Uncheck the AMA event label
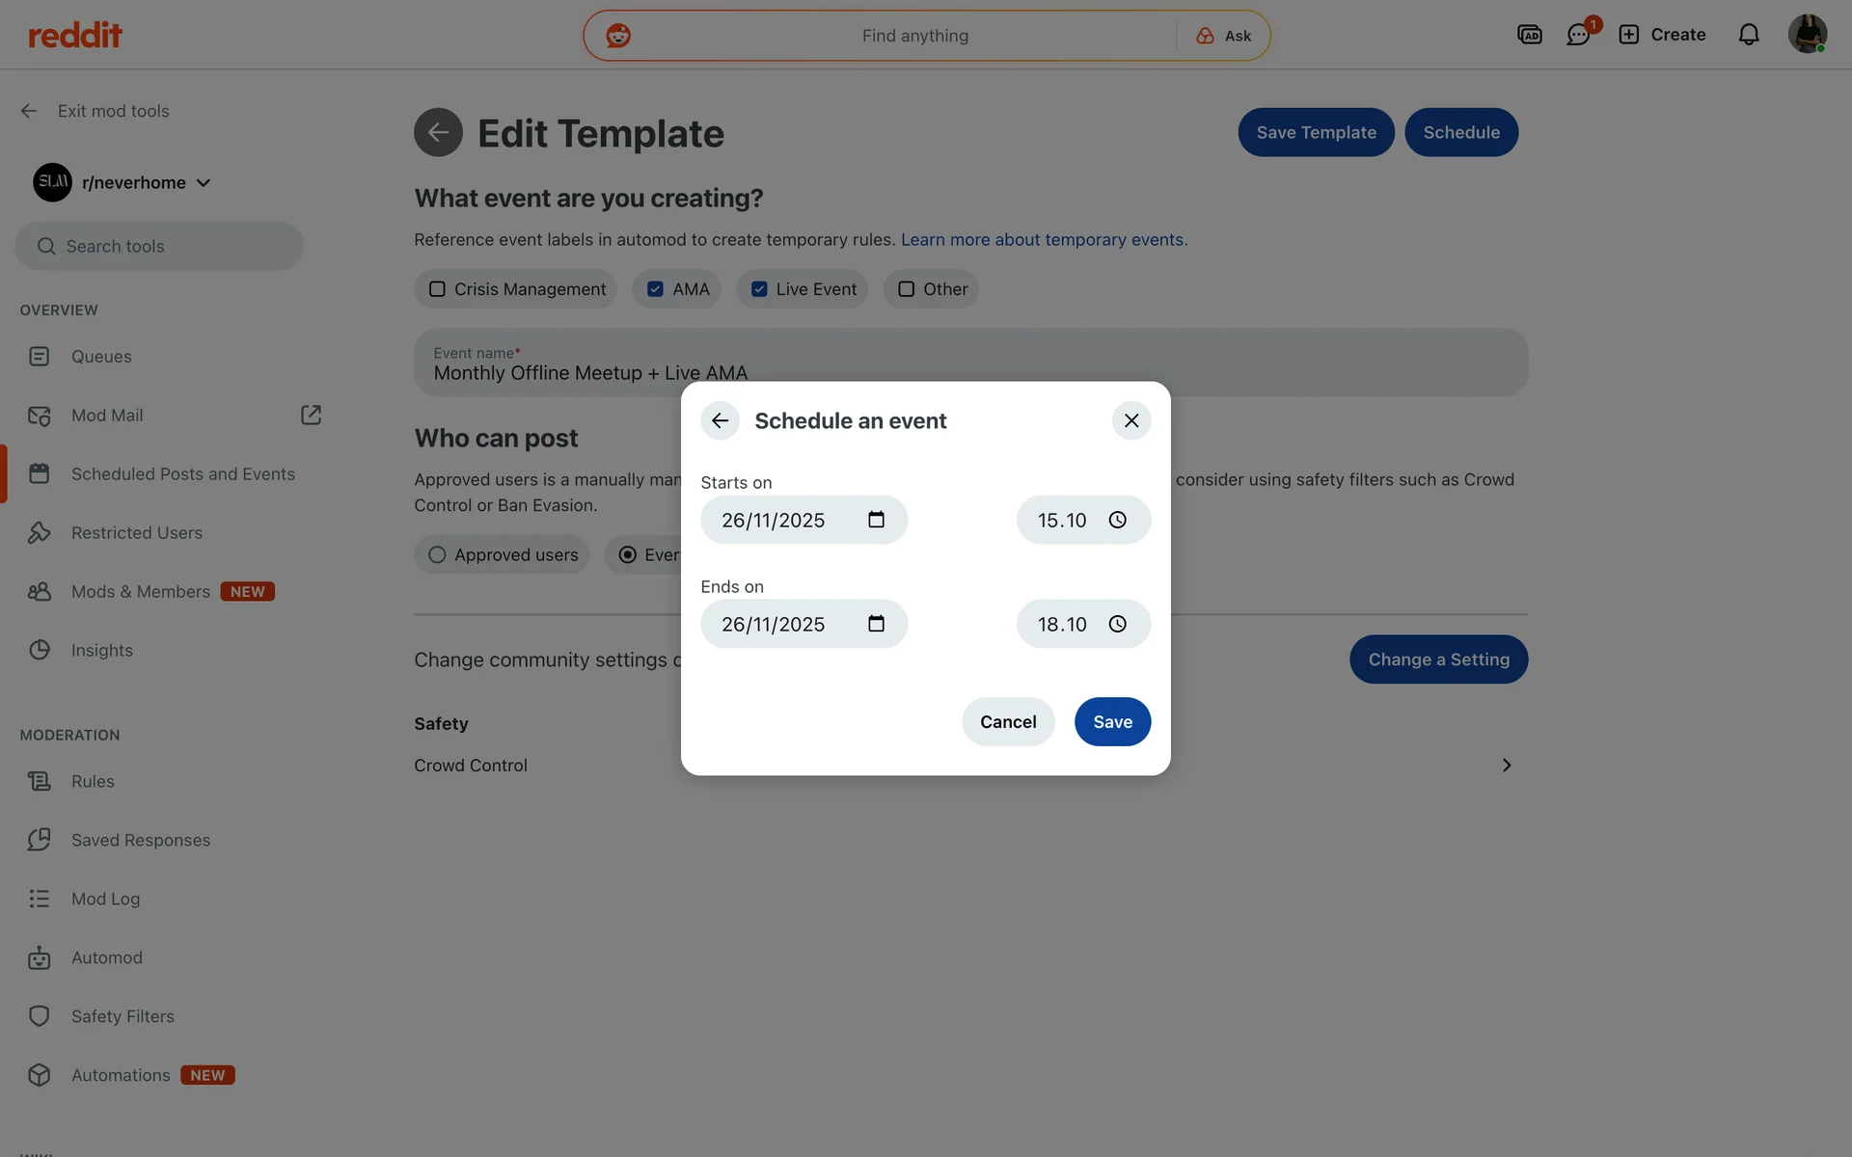 coord(655,289)
